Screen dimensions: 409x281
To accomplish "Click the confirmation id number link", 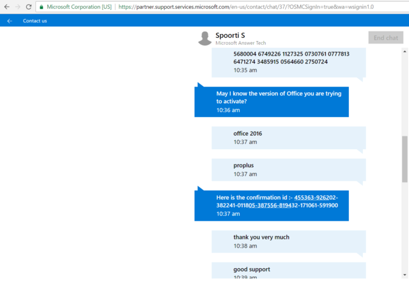I will [277, 202].
